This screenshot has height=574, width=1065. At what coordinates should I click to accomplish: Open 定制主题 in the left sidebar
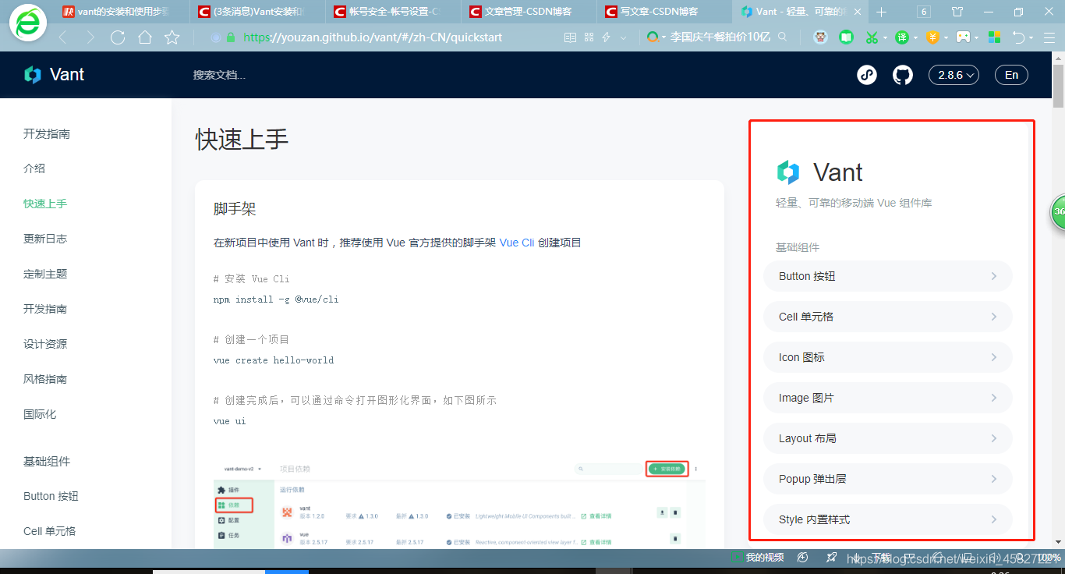coord(45,274)
